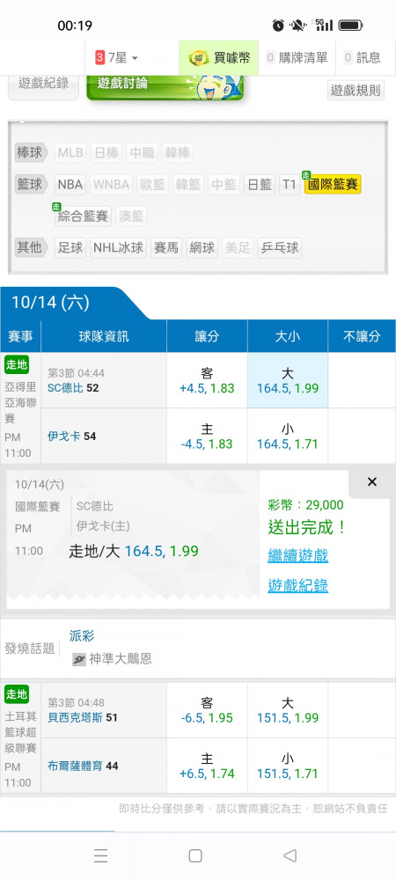Open the 訊息 messages tab

tap(363, 57)
